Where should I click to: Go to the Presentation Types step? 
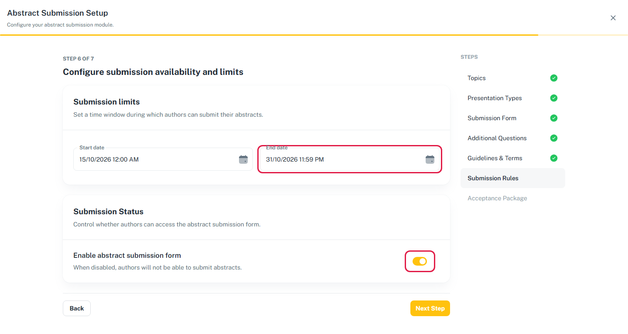[513, 98]
